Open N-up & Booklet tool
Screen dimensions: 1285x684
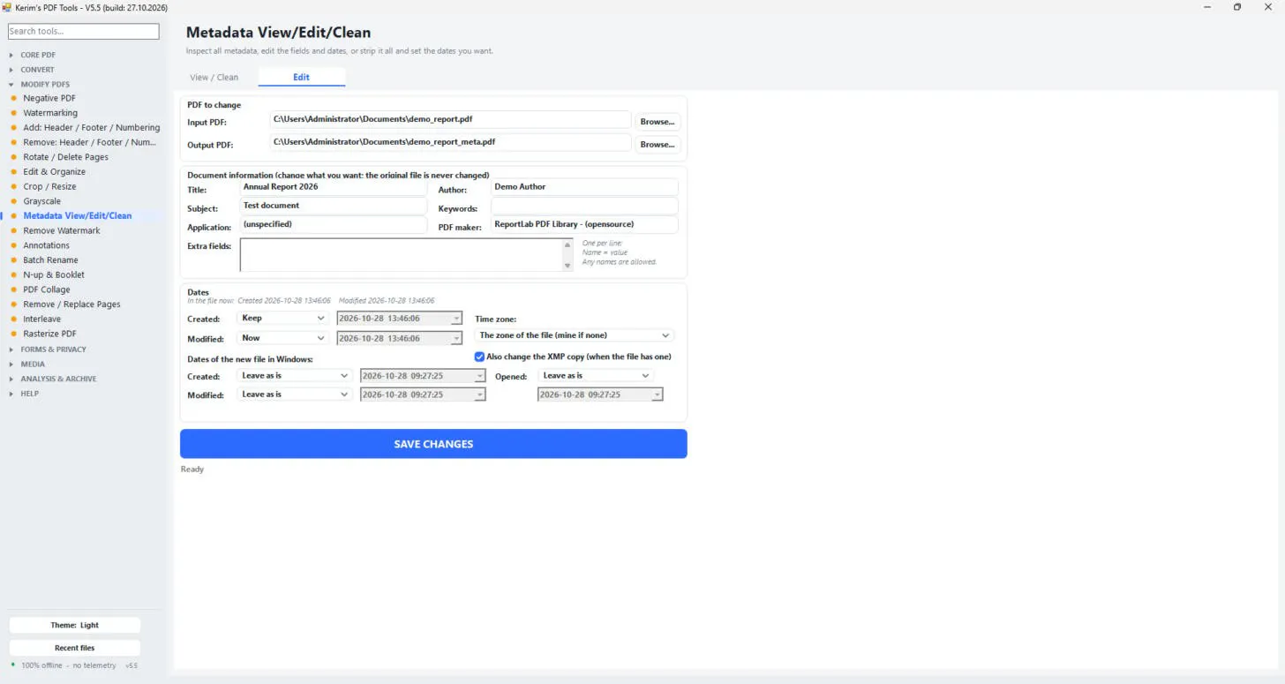pyautogui.click(x=54, y=274)
